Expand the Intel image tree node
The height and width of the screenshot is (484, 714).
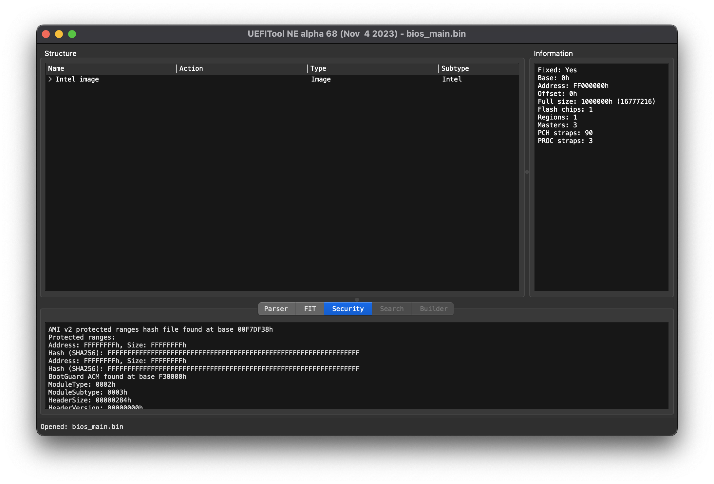[50, 79]
